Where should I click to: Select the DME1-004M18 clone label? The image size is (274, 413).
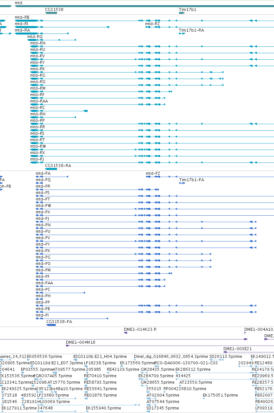pyautogui.click(x=80, y=342)
